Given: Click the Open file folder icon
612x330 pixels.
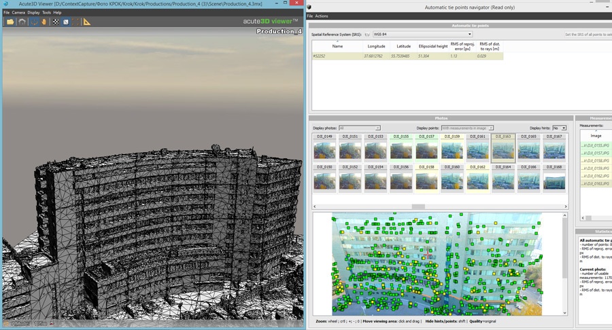Looking at the screenshot, I should pos(10,22).
